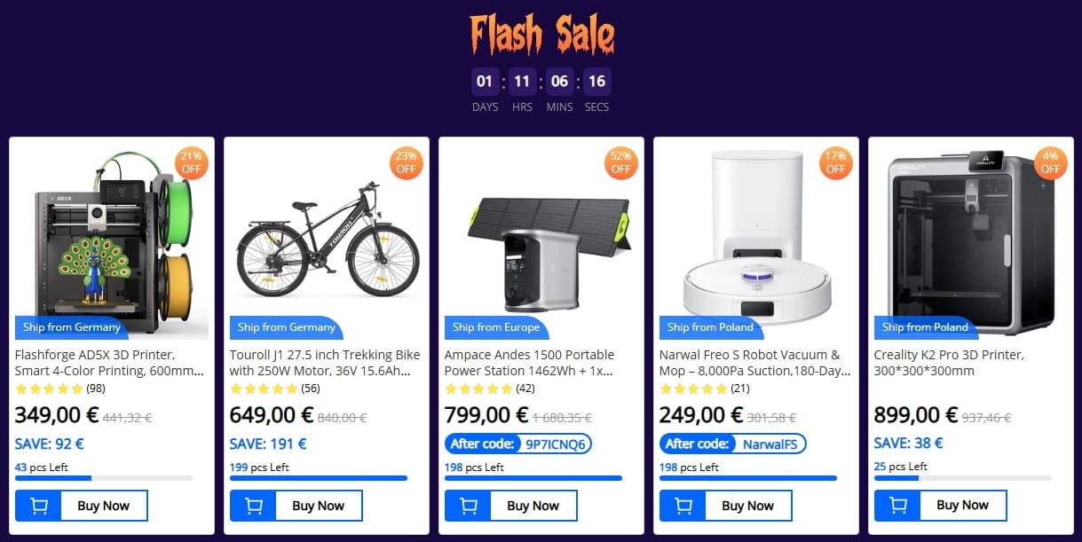Click the 52% OFF discount badge
The height and width of the screenshot is (542, 1082).
coord(620,162)
